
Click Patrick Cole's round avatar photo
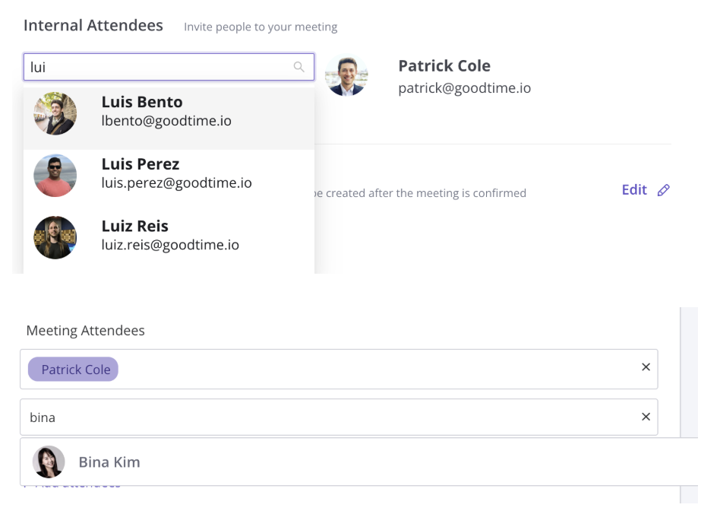(x=346, y=76)
